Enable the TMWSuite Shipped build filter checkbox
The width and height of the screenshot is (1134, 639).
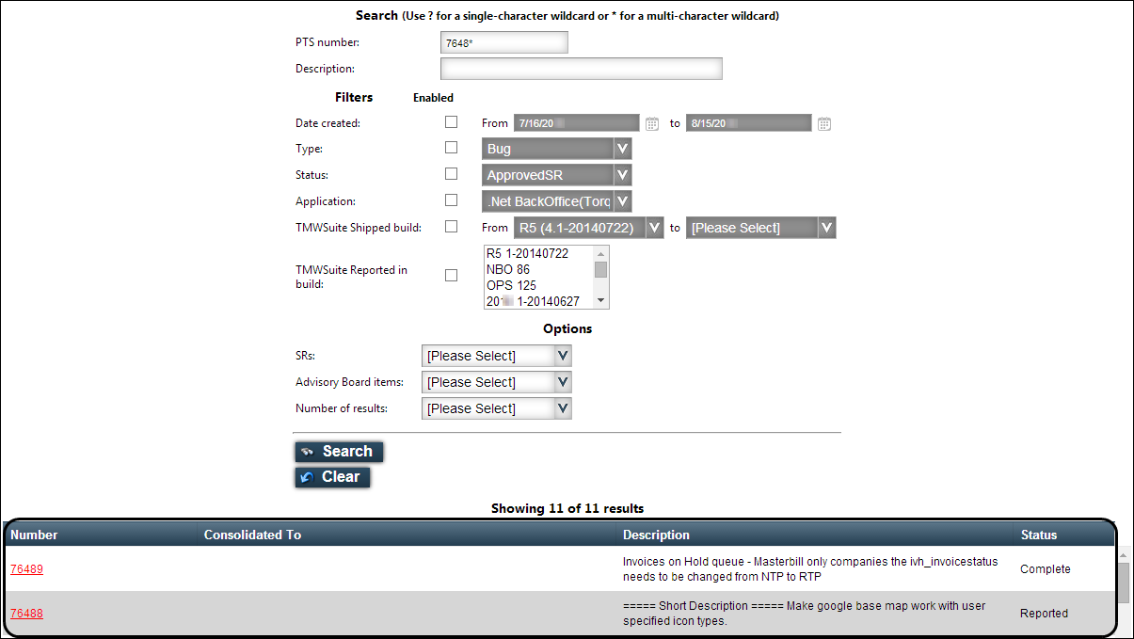click(x=452, y=227)
